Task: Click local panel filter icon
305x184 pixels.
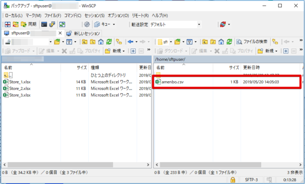Action: [69, 42]
